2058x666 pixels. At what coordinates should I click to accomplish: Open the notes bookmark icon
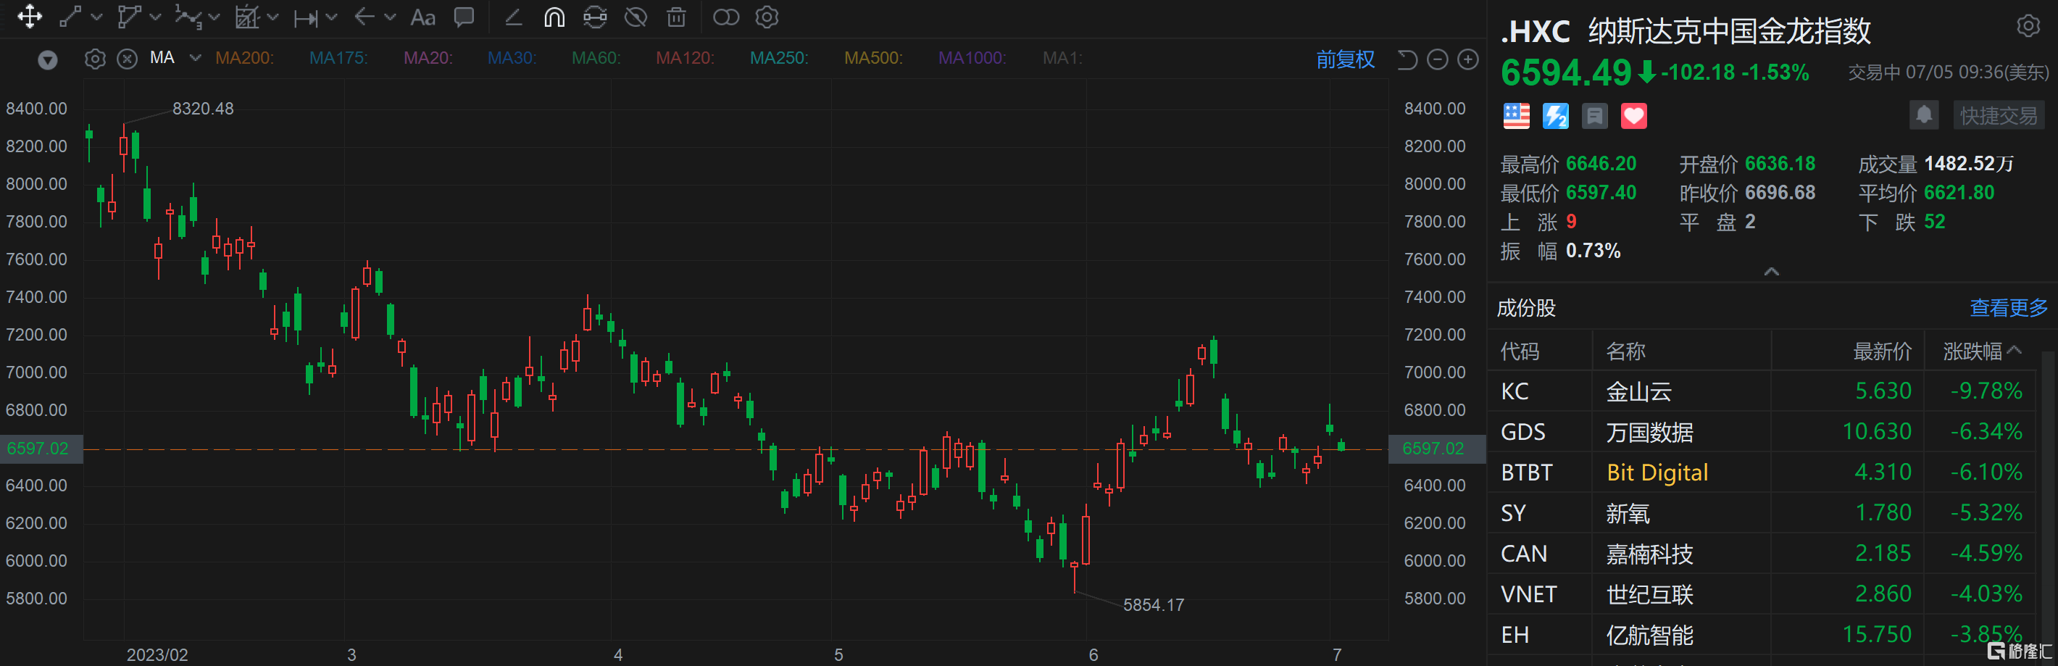tap(1595, 116)
